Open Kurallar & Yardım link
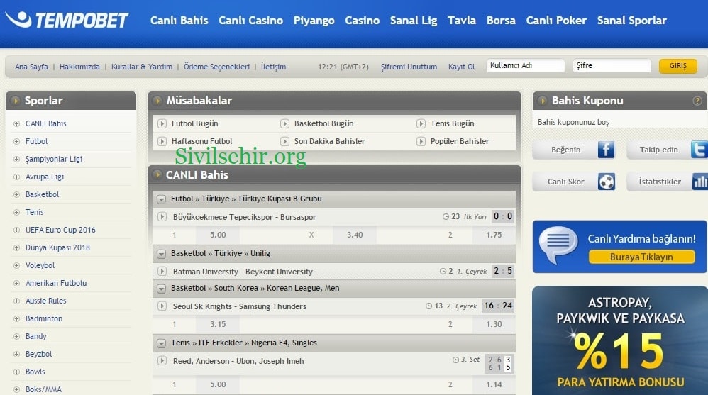 pyautogui.click(x=142, y=67)
